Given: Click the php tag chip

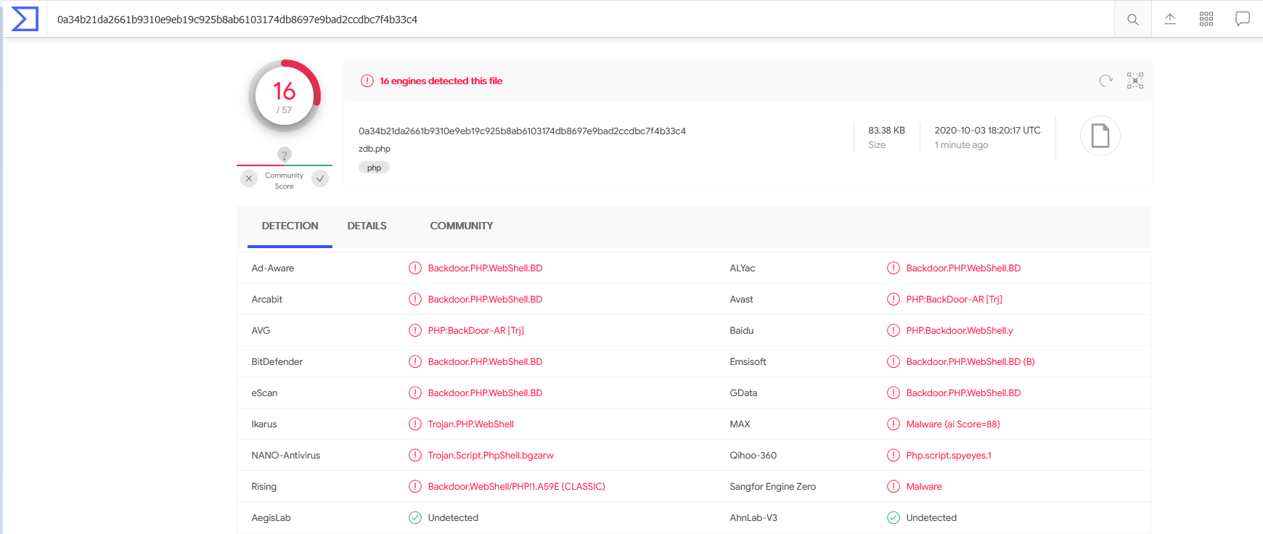Looking at the screenshot, I should tap(374, 168).
